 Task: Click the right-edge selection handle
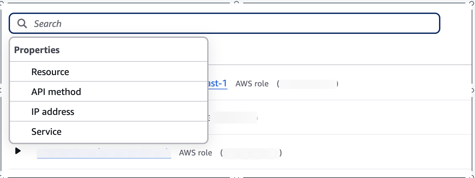pyautogui.click(x=473, y=90)
